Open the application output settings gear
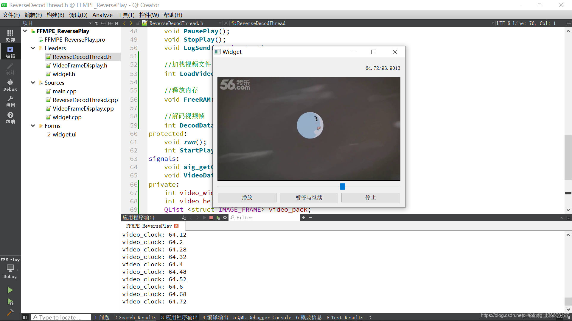572x321 pixels. [225, 218]
